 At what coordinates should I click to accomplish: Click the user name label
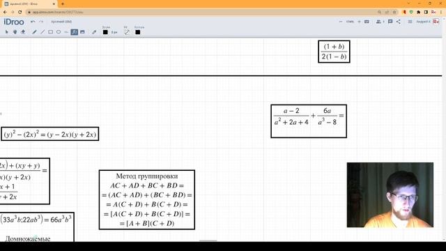click(x=423, y=22)
